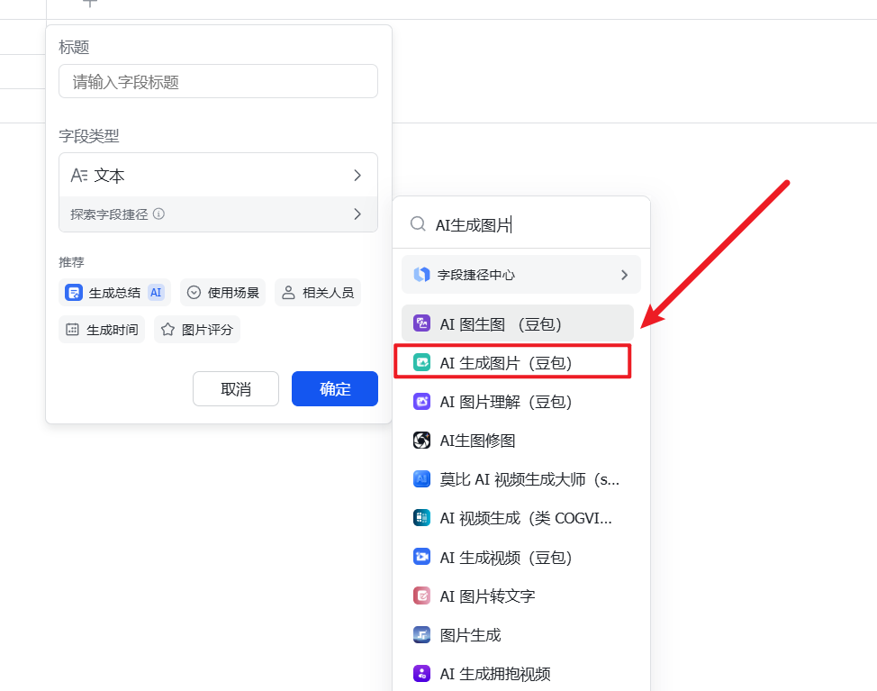This screenshot has width=877, height=691.
Task: Click the purple AI 生成拥抱视频 icon
Action: coord(421,674)
